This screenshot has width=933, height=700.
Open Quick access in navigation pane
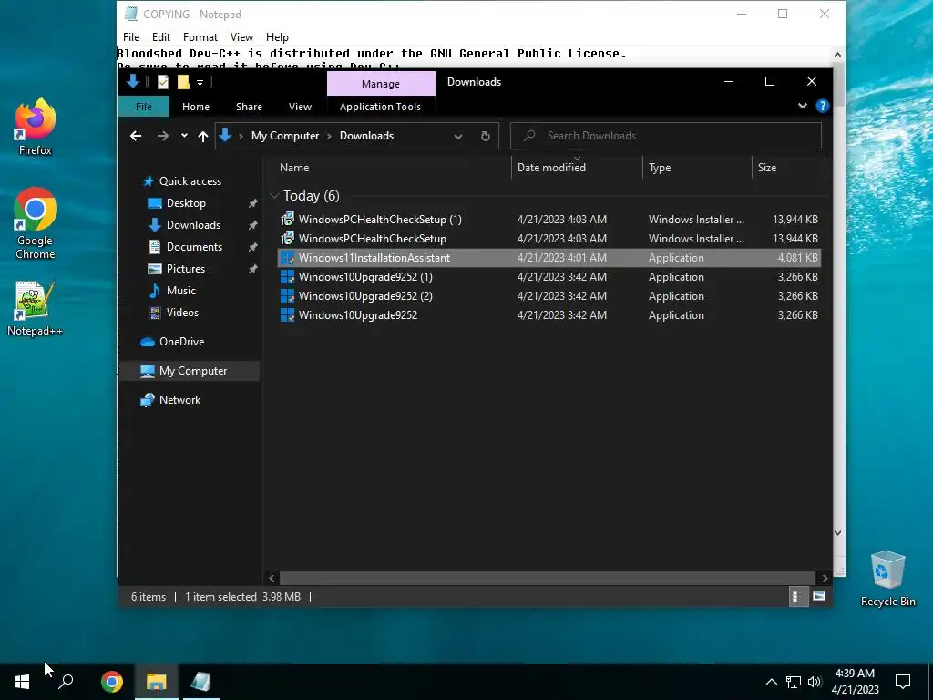pyautogui.click(x=190, y=181)
